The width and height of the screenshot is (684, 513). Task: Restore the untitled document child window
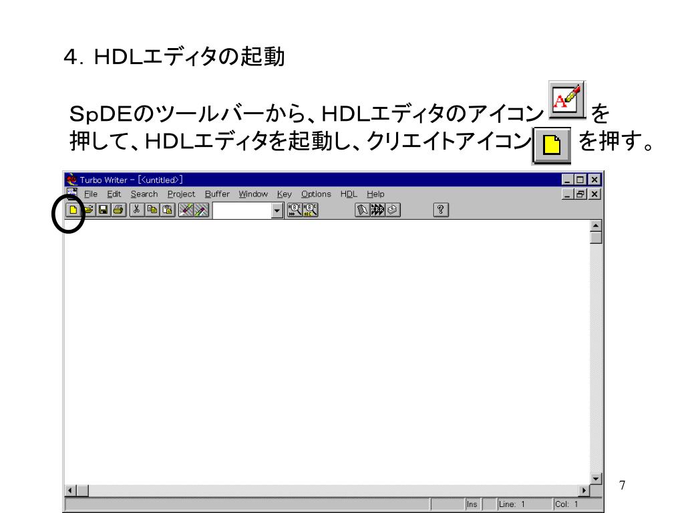tap(580, 194)
